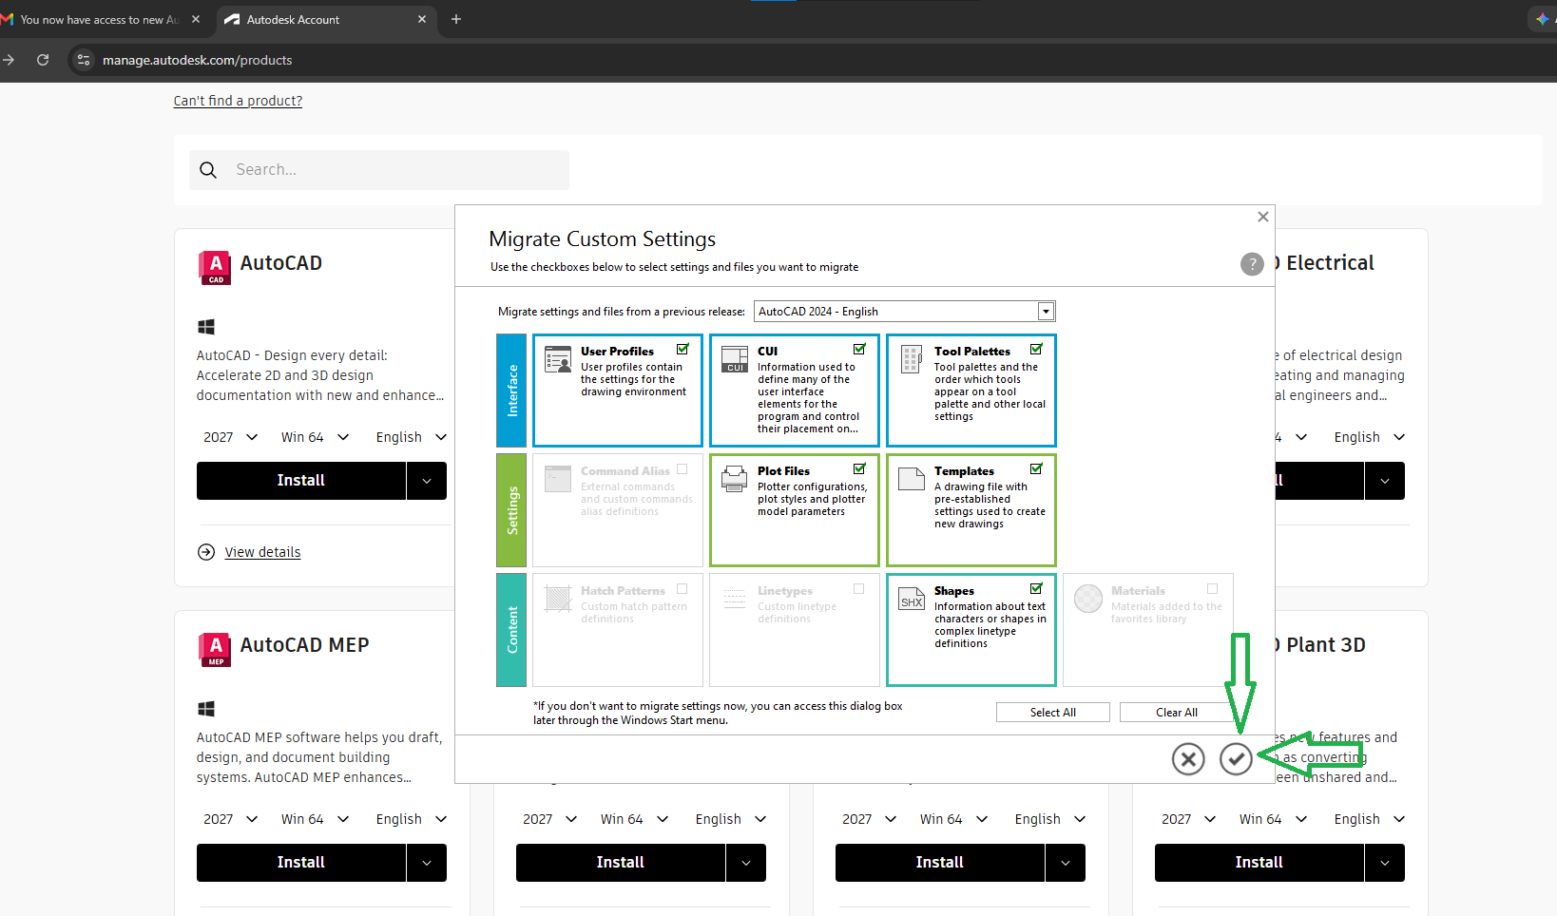1557x916 pixels.
Task: Close the Gmail browser tab
Action: point(196,19)
